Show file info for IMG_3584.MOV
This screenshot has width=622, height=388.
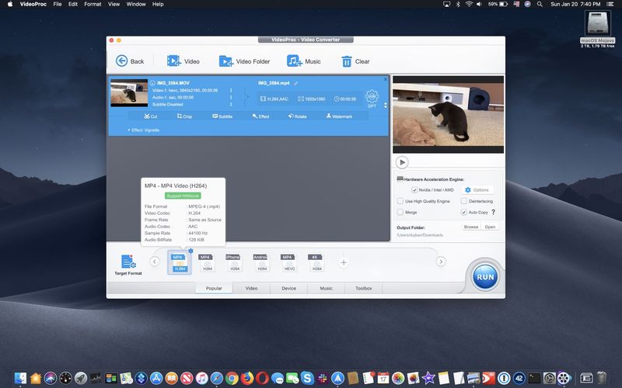[152, 83]
